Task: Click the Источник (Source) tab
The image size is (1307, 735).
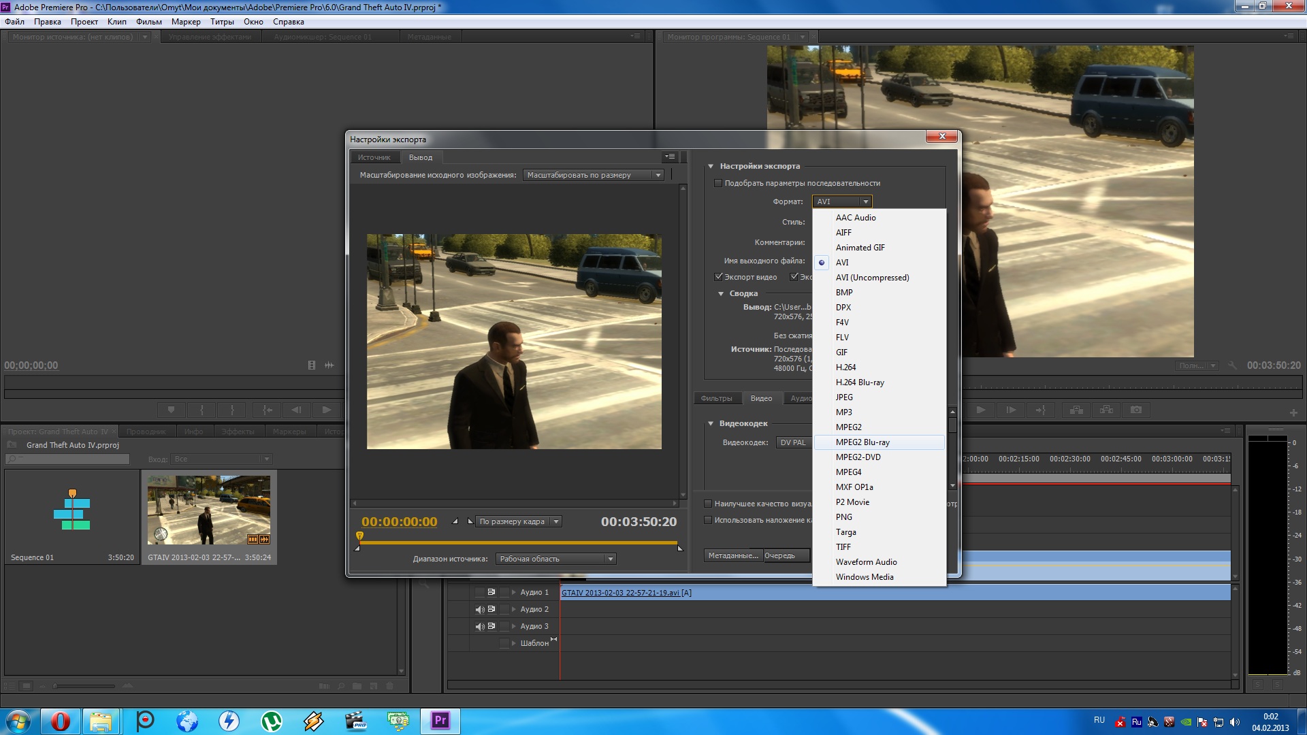Action: pyautogui.click(x=374, y=157)
